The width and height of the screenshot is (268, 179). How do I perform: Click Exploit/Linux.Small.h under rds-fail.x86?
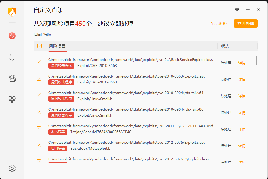[x=95, y=115]
